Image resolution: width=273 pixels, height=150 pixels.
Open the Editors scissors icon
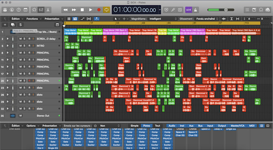(48, 10)
